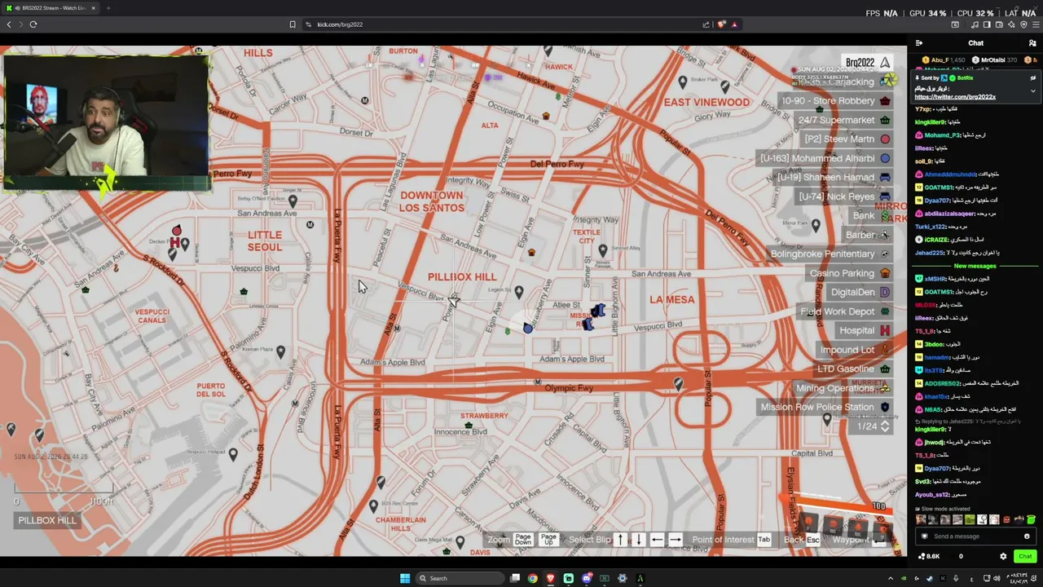Click inside Send a message field
The width and height of the screenshot is (1043, 587).
(x=974, y=536)
